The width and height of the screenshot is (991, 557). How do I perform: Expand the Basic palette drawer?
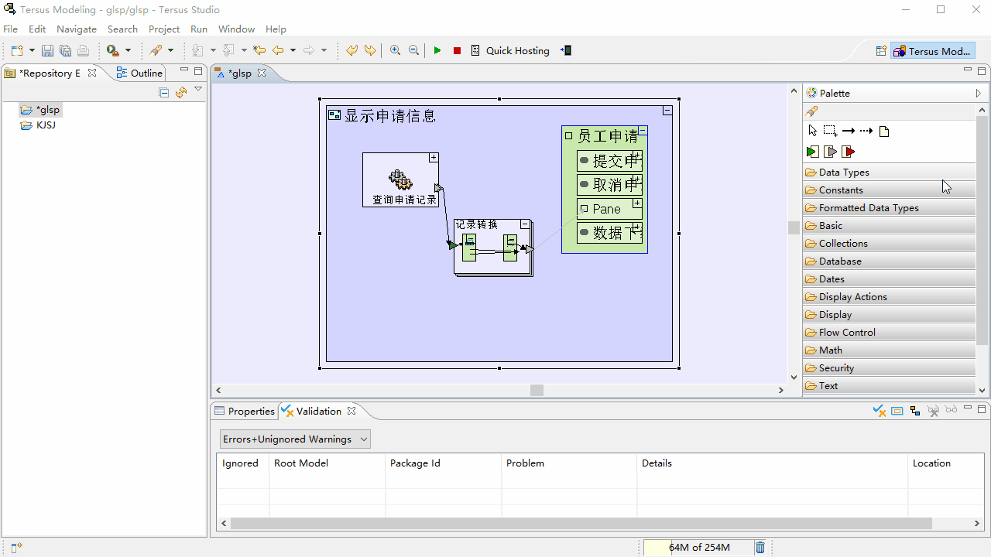[x=889, y=226]
